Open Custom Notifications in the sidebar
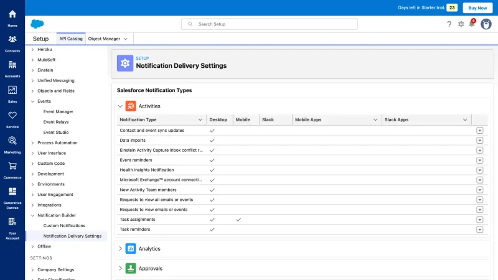498x280 pixels. click(x=64, y=226)
